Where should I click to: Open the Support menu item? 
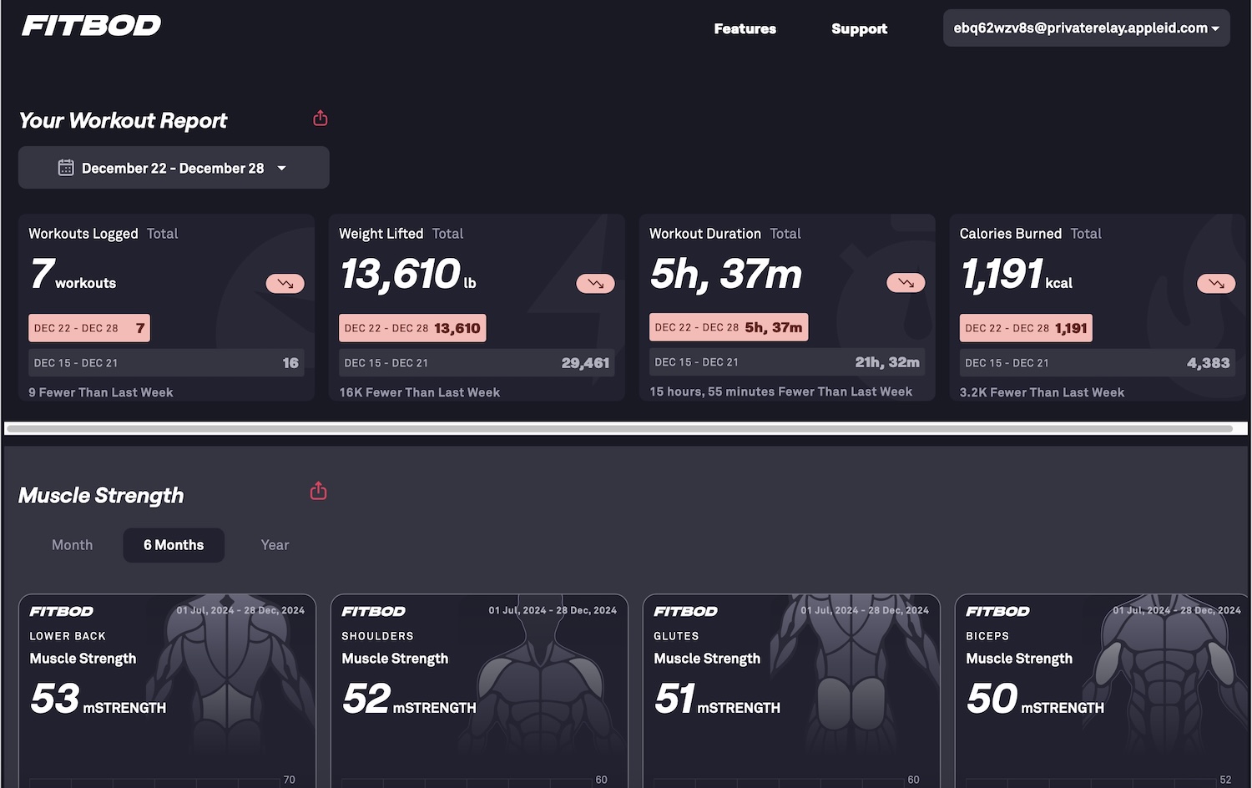860,29
